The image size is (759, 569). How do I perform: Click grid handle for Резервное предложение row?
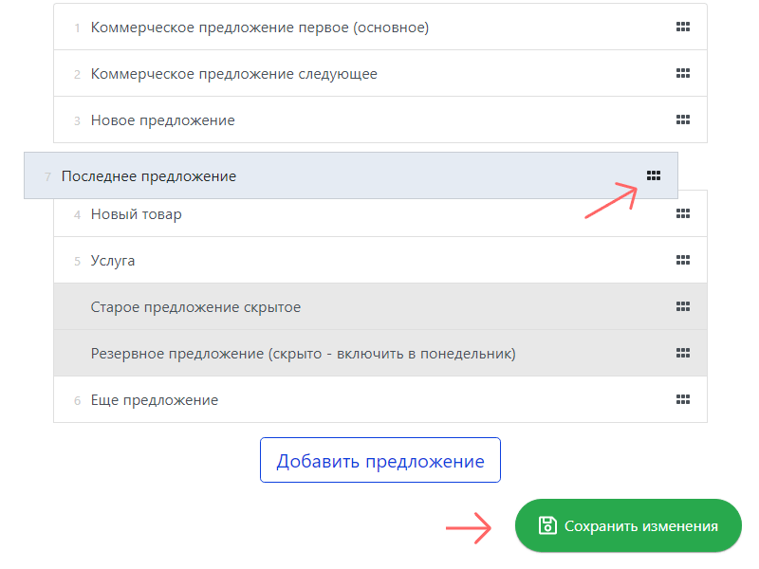click(x=682, y=353)
